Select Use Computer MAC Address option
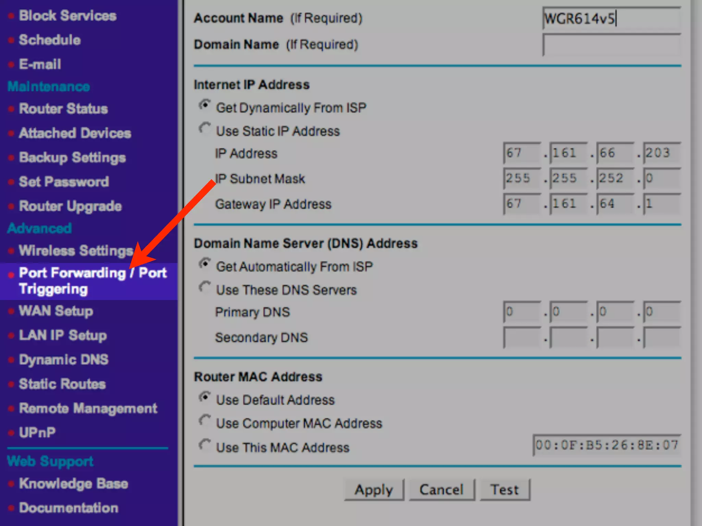Screen dimensions: 702x526 pyautogui.click(x=205, y=421)
